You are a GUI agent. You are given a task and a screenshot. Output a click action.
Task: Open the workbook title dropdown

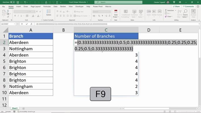click(87, 2)
